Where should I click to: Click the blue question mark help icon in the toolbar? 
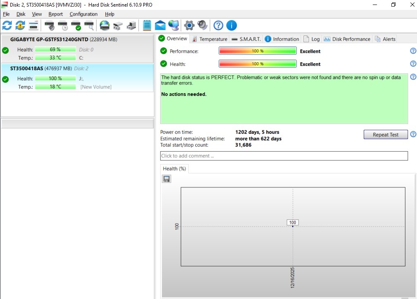click(x=218, y=26)
